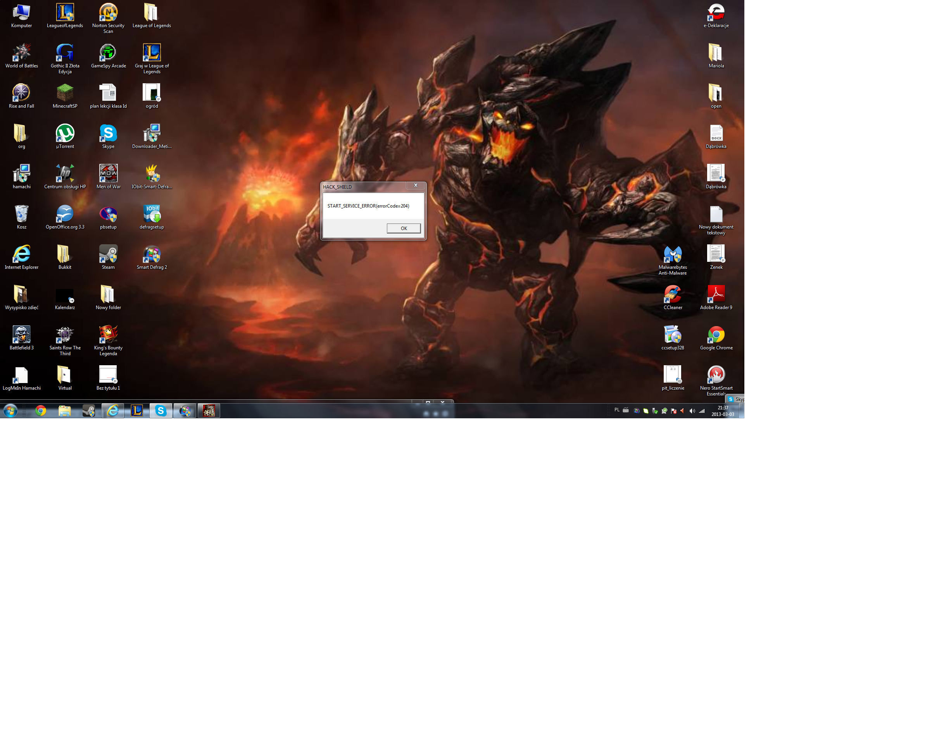The width and height of the screenshot is (932, 732).
Task: Select the MinecraftSP desktop icon
Action: coord(65,96)
